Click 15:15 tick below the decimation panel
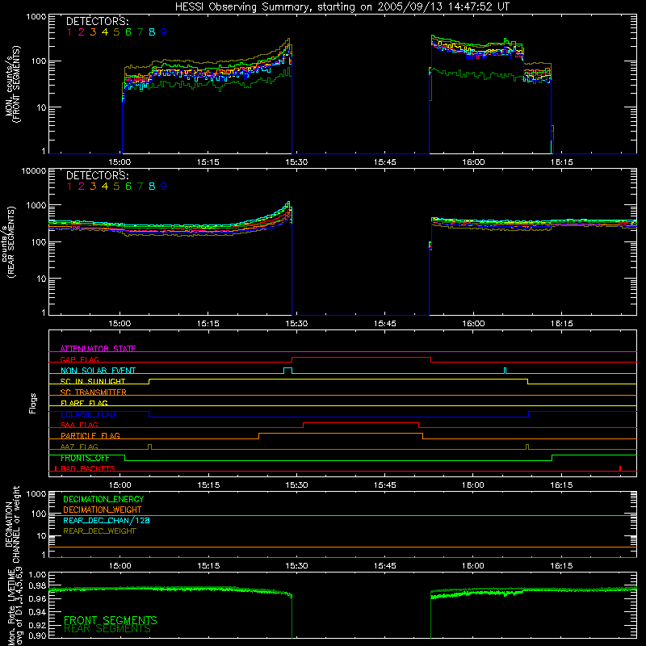The image size is (646, 646). (x=208, y=566)
